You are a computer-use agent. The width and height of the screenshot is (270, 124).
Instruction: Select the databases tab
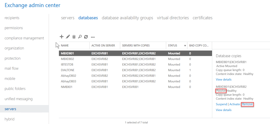coord(88,18)
